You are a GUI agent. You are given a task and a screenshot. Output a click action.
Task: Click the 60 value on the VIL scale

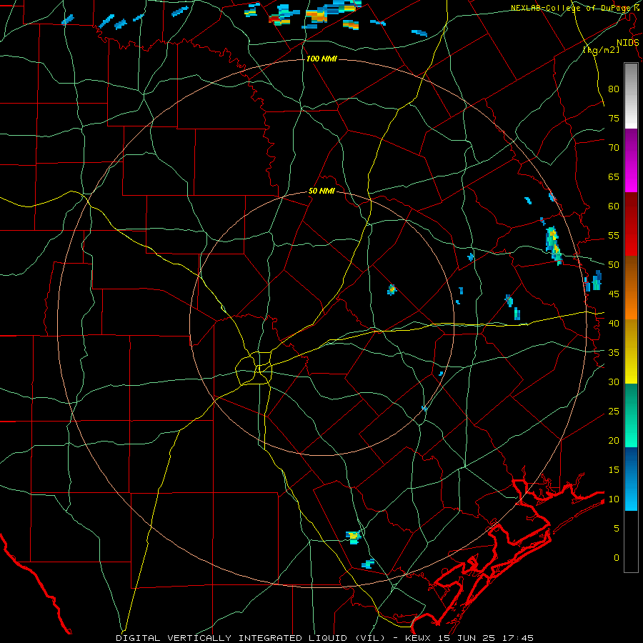[x=614, y=206]
